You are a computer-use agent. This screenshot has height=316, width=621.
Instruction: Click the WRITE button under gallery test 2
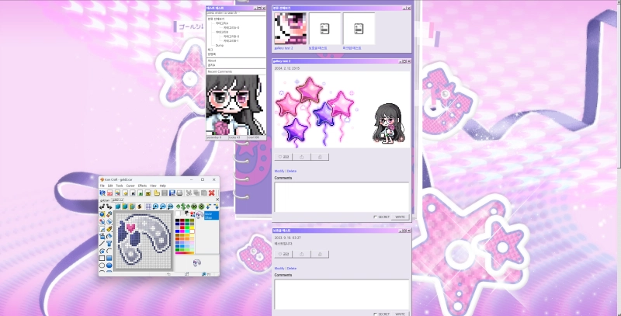[400, 217]
